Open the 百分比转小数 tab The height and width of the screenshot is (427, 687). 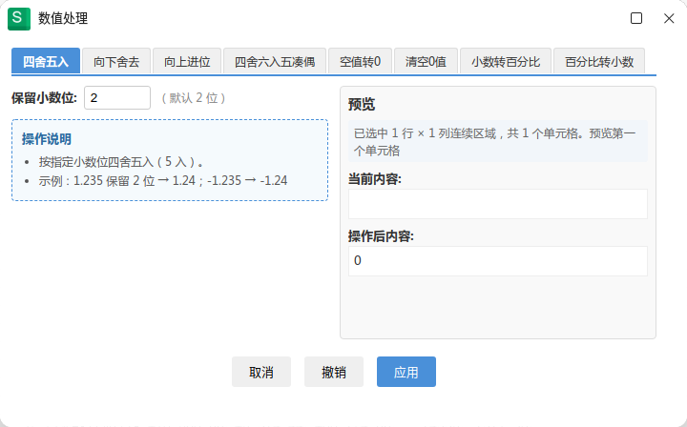click(599, 61)
